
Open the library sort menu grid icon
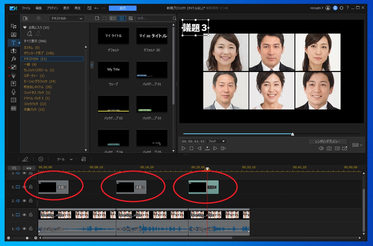tap(130, 18)
